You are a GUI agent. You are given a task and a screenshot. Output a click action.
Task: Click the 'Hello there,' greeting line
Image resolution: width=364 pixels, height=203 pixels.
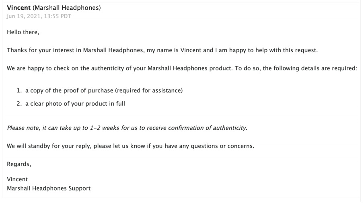[x=23, y=32]
